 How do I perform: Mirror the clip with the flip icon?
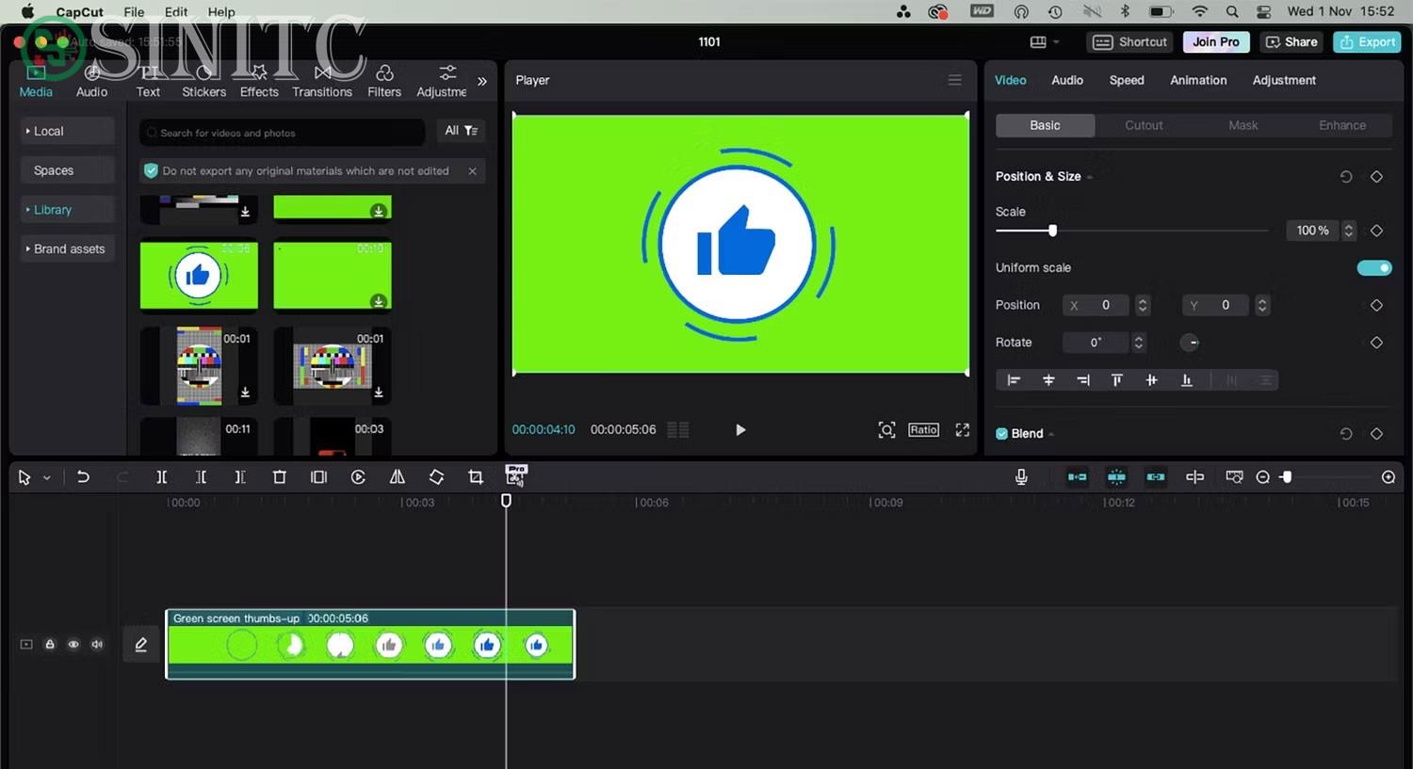coord(398,477)
